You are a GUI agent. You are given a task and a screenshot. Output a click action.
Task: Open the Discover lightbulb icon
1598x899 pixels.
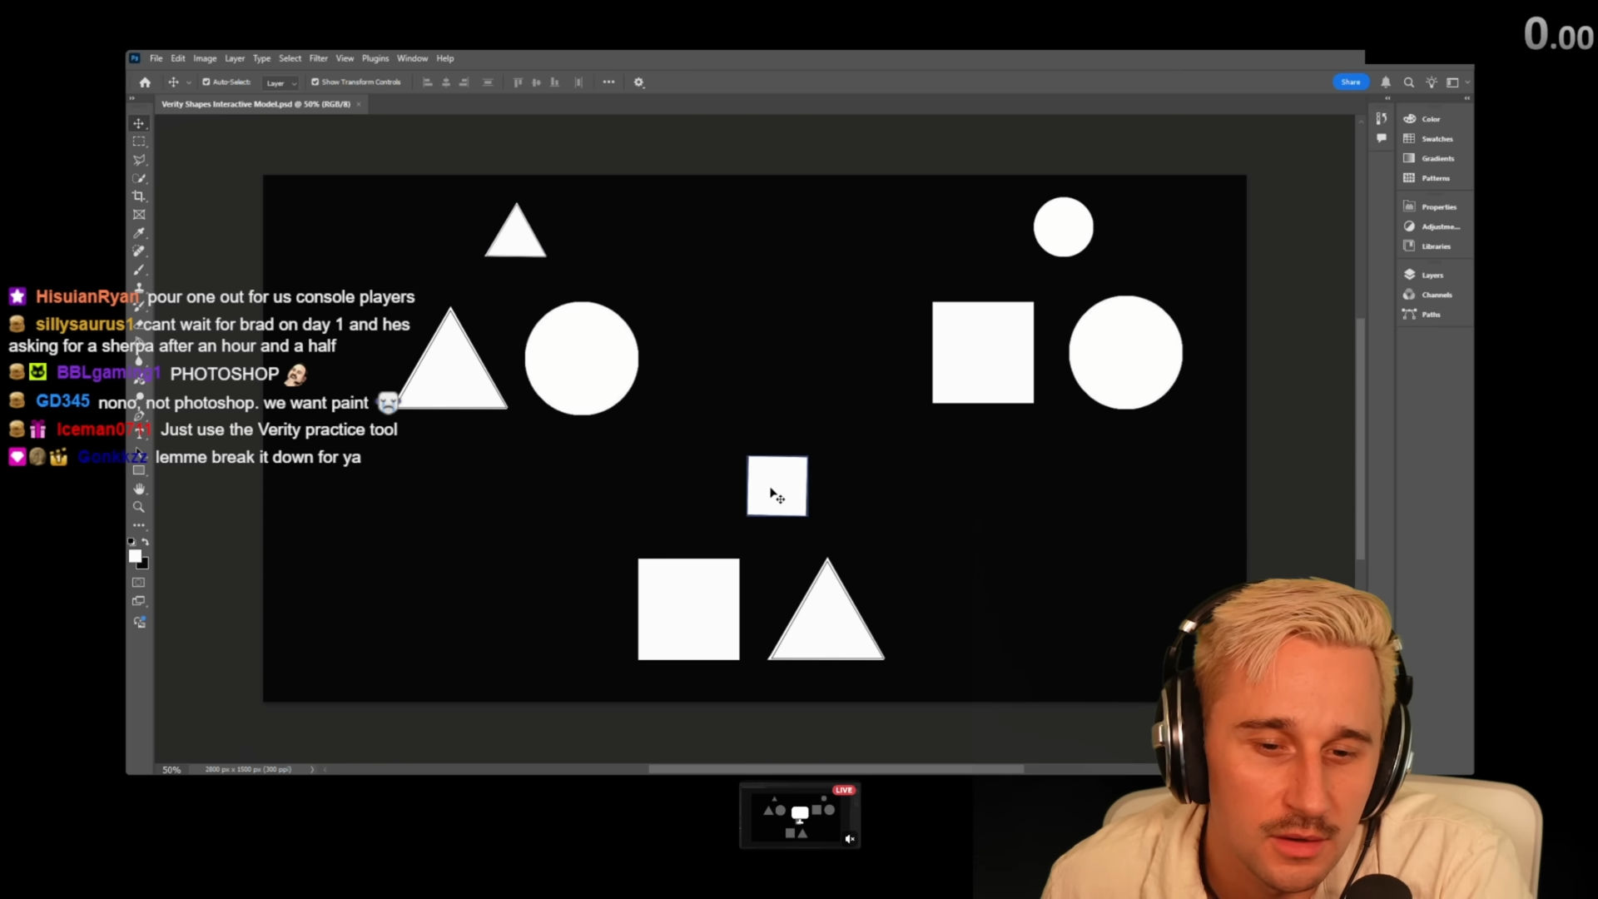1432,82
